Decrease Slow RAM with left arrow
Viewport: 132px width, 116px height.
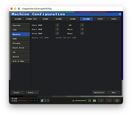click(x=58, y=34)
